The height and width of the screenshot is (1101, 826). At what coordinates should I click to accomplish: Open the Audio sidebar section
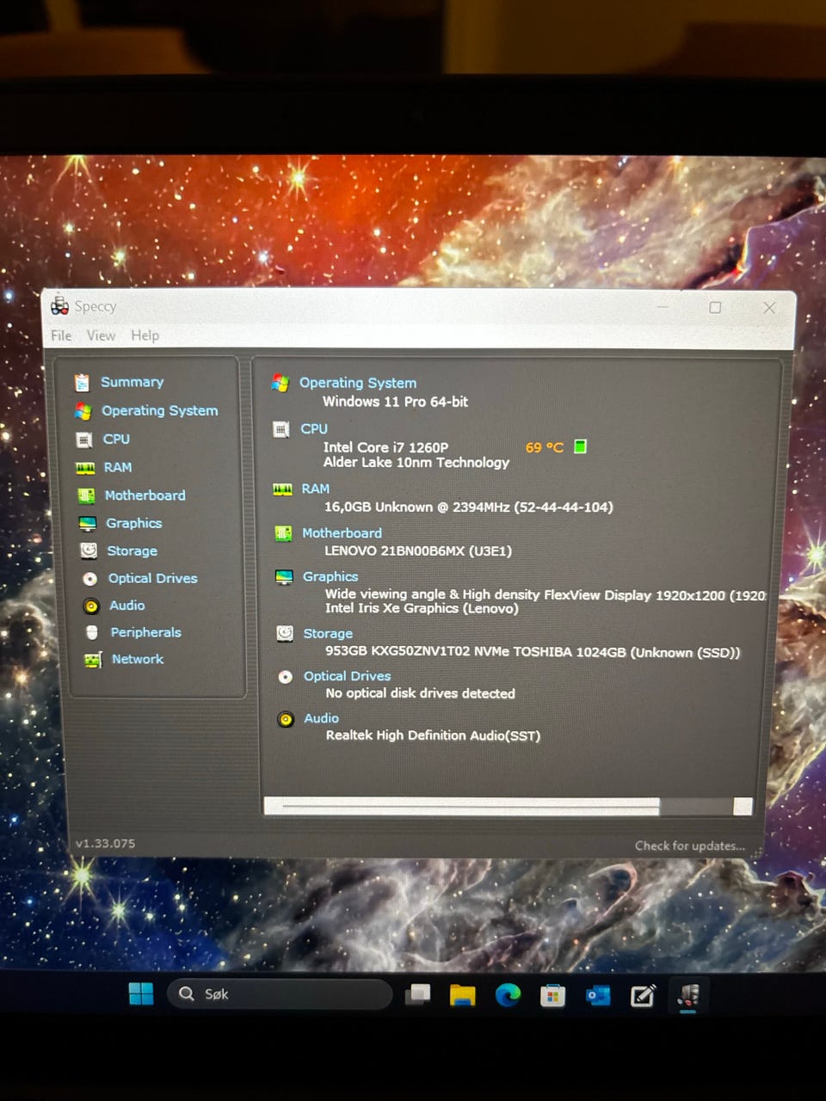pyautogui.click(x=126, y=606)
